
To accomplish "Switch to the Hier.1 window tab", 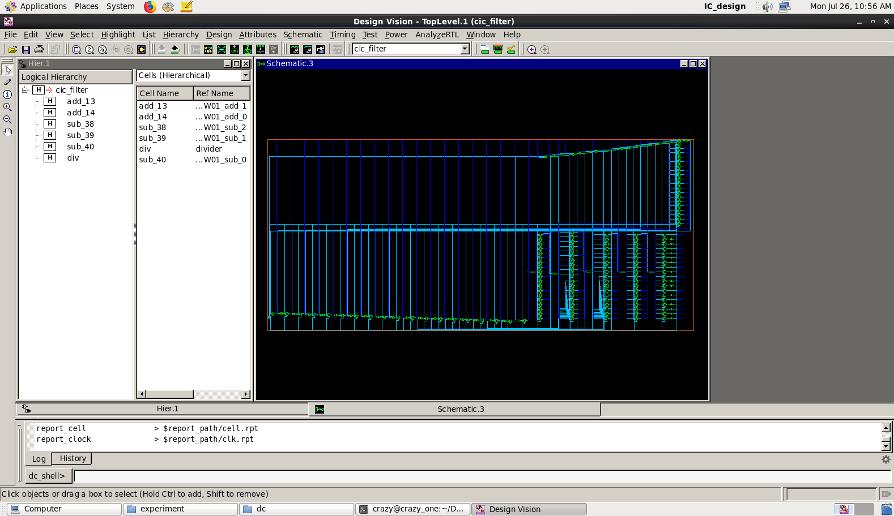I will click(x=163, y=408).
